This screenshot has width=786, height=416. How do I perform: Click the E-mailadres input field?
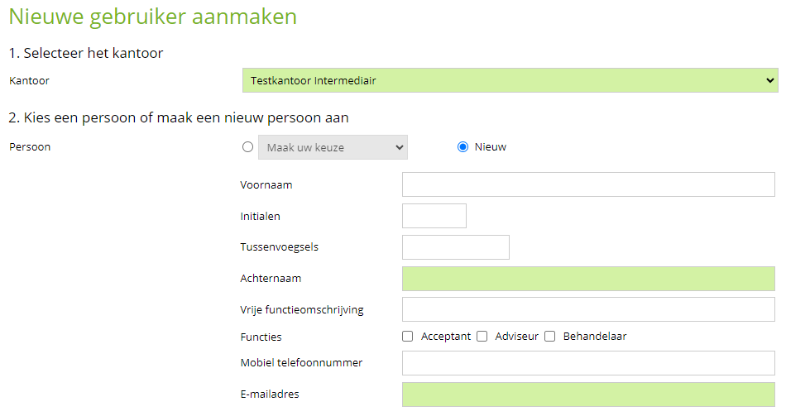click(588, 394)
